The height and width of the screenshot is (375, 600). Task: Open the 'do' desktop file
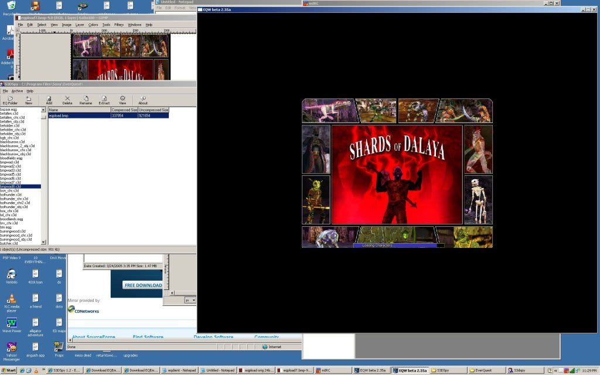[59, 277]
